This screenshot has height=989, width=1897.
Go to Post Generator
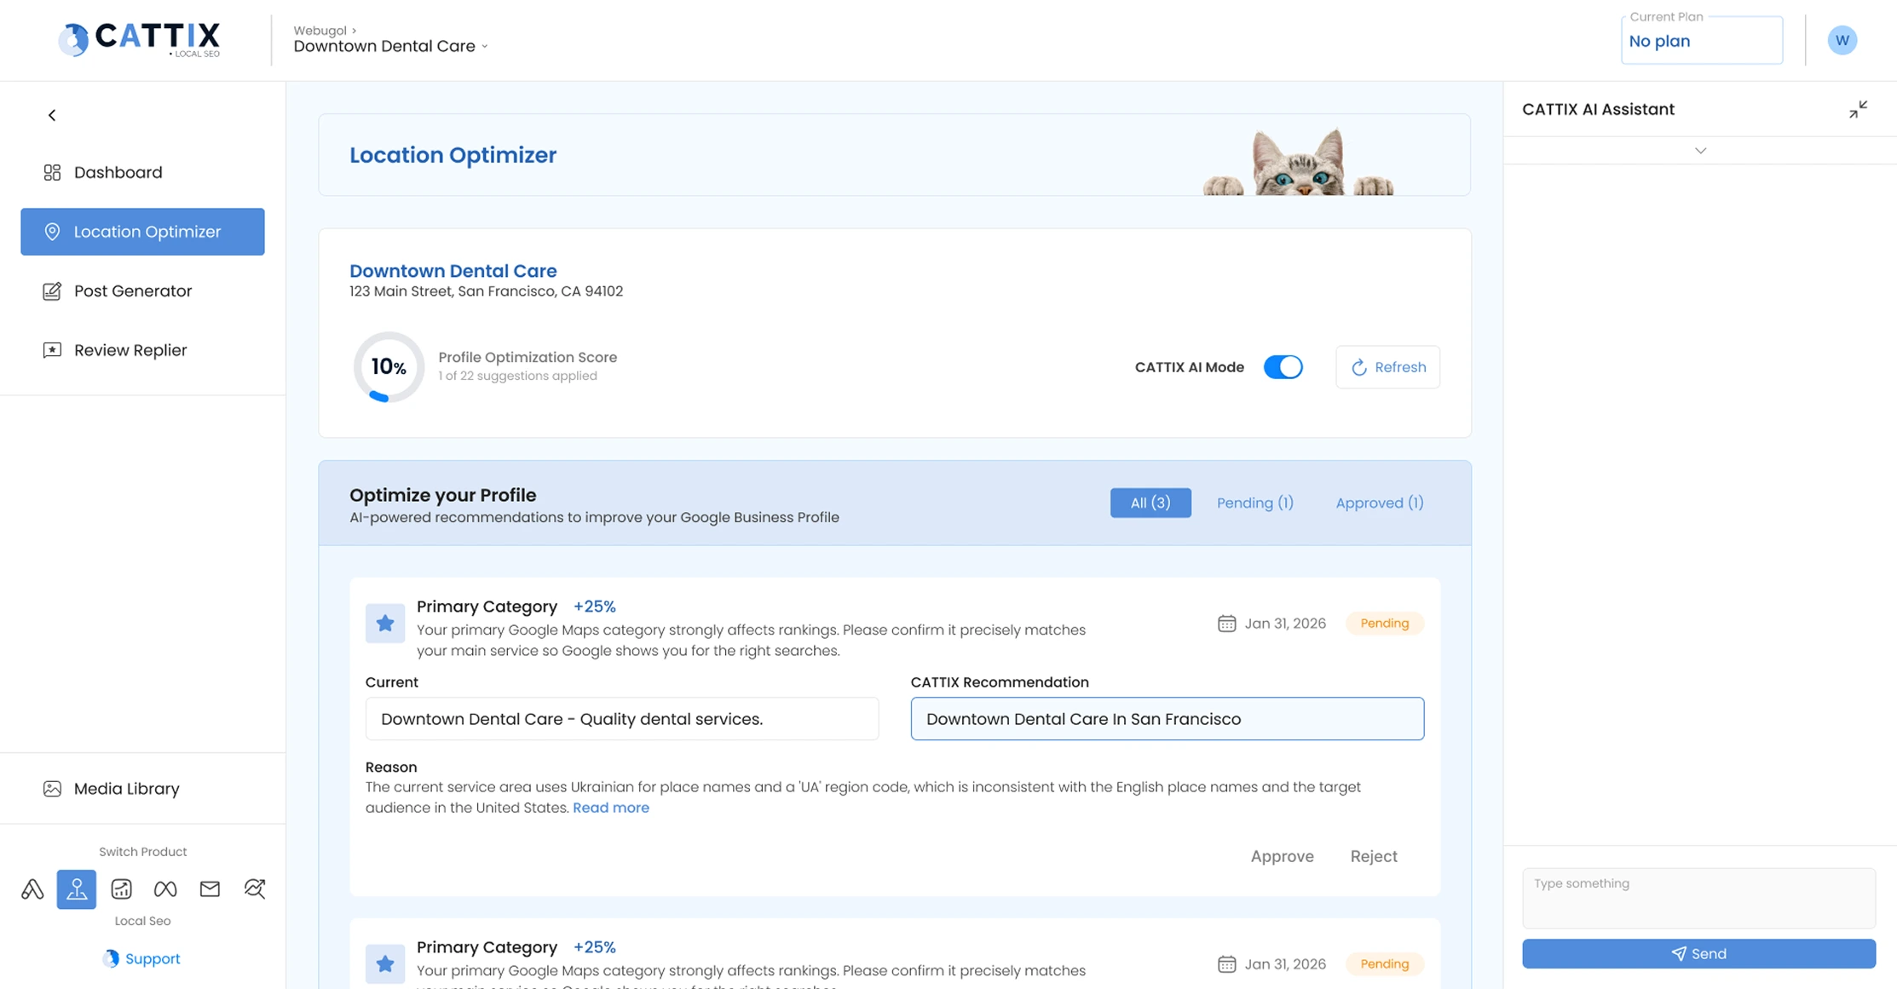(x=142, y=291)
